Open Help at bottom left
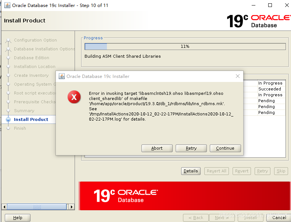The height and width of the screenshot is (222, 291). [x=18, y=218]
